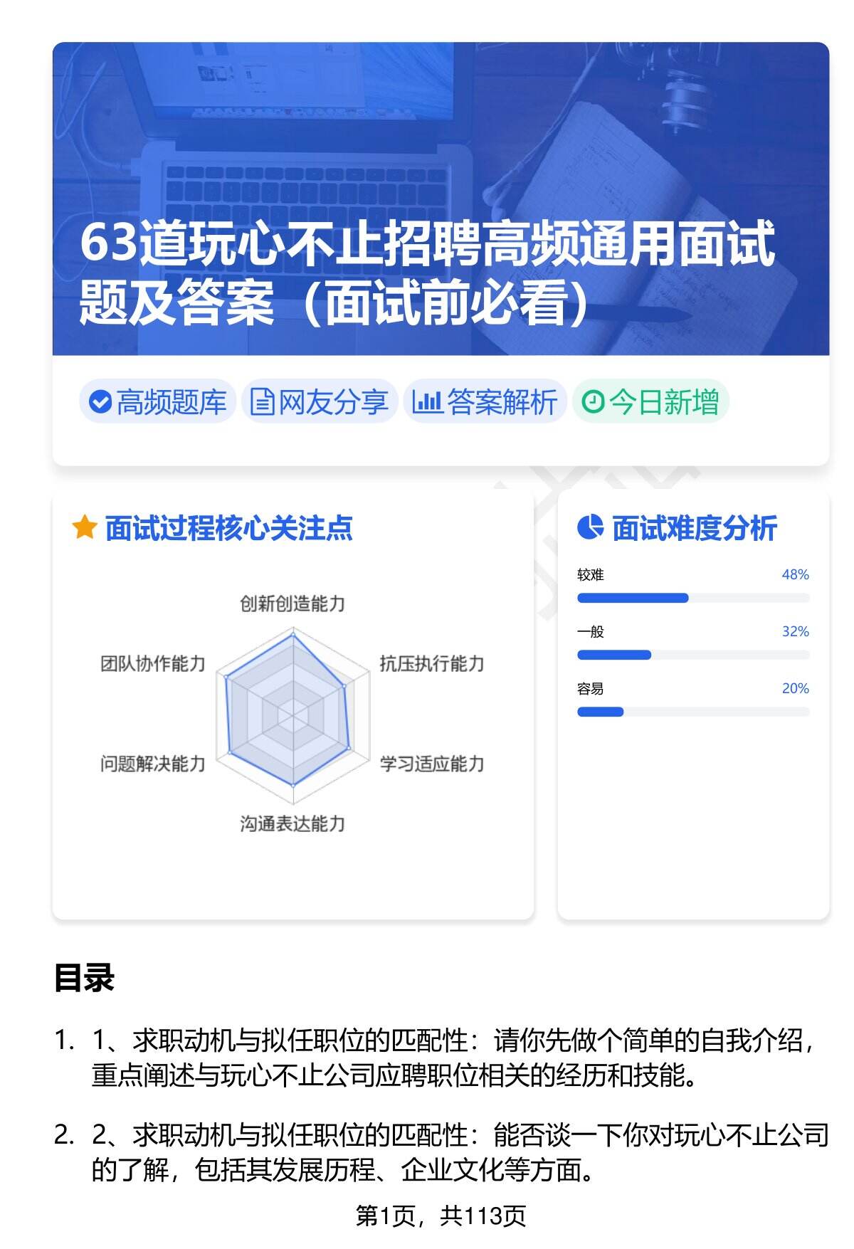Click the 容易 20% progress bar
The height and width of the screenshot is (1249, 854).
tap(692, 712)
